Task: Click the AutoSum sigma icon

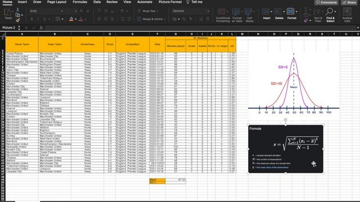Action: click(x=306, y=10)
